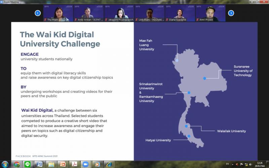Select Andy Ardian's video thumbnail
Viewport: 269px width, 168px height.
pos(89,13)
